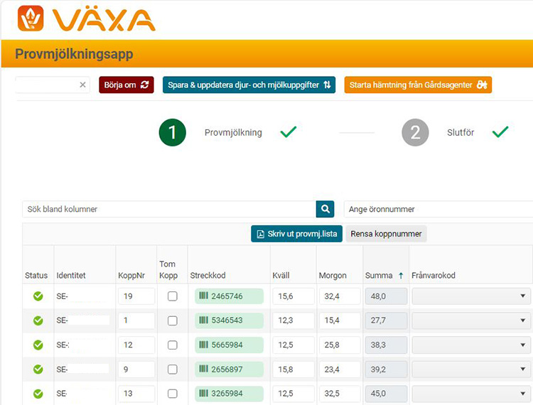This screenshot has height=405, width=533.
Task: Sort by Morgon column header
Action: [x=333, y=275]
